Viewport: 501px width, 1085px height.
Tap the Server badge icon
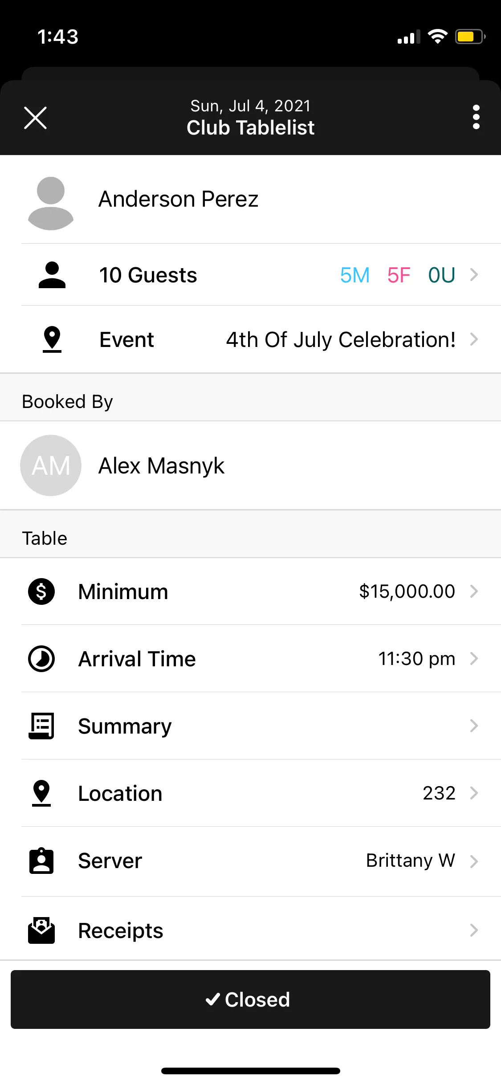tap(41, 861)
